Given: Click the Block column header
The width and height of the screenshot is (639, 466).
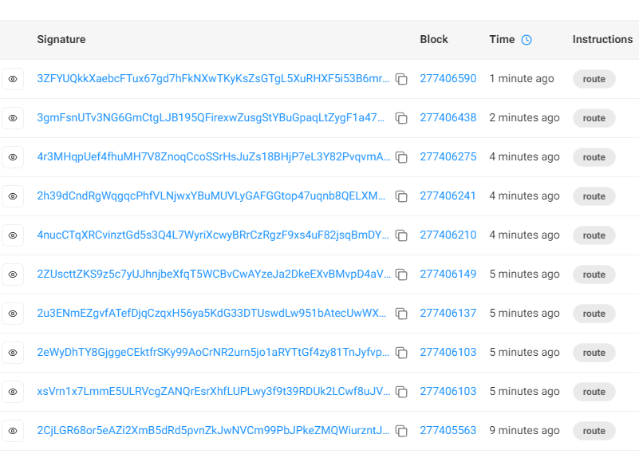Looking at the screenshot, I should point(434,40).
